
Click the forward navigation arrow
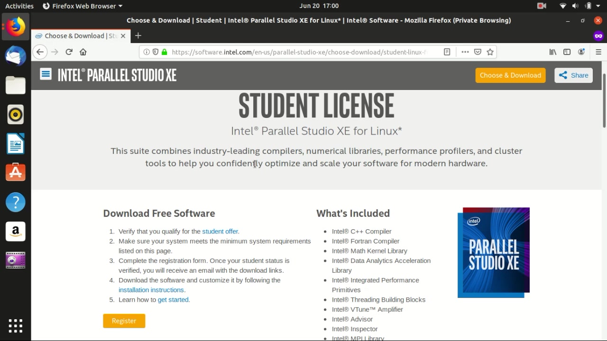click(x=55, y=52)
